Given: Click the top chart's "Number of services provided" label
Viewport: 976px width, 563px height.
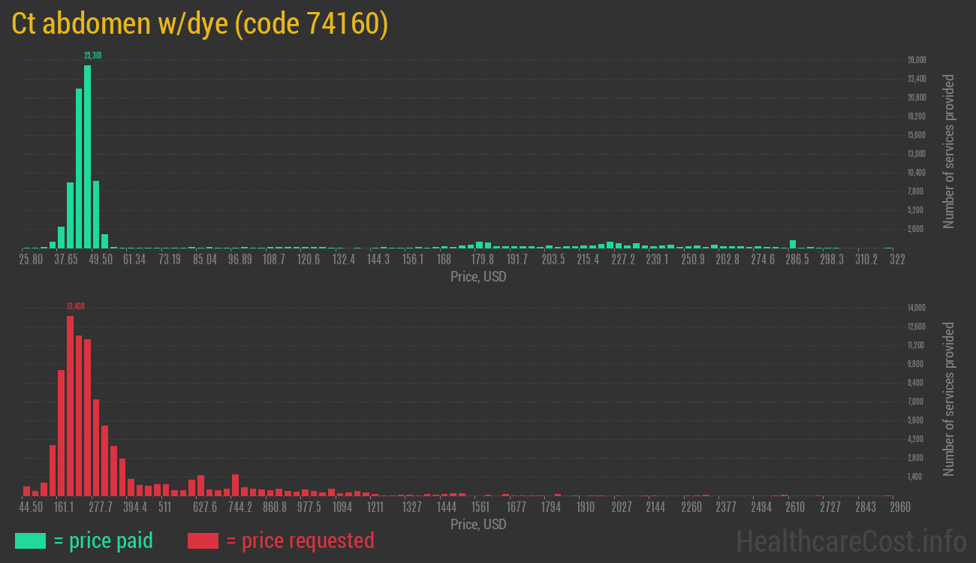Looking at the screenshot, I should click(x=949, y=152).
